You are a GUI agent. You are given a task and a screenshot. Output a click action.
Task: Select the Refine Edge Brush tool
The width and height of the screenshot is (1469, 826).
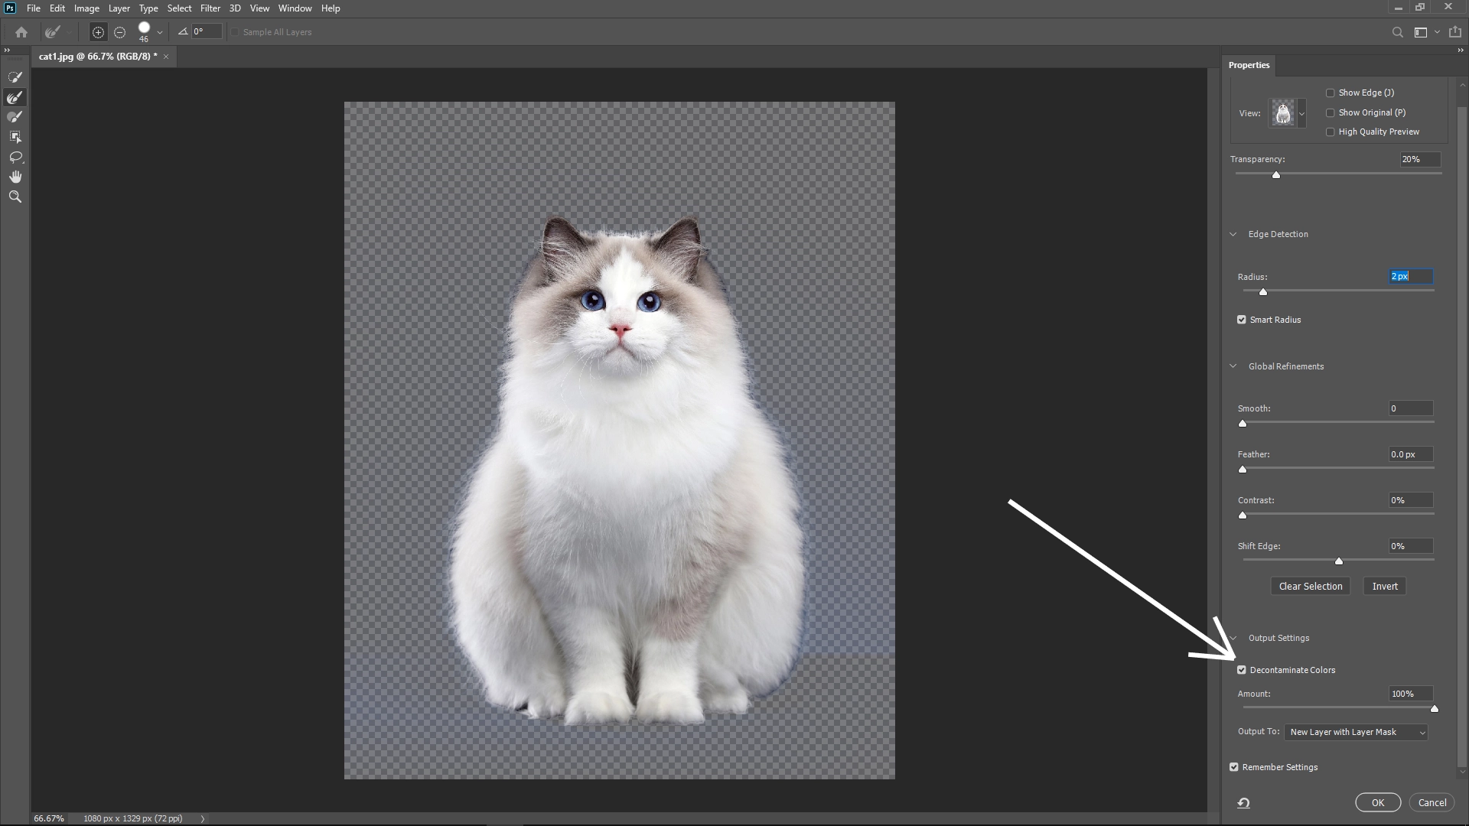15,96
